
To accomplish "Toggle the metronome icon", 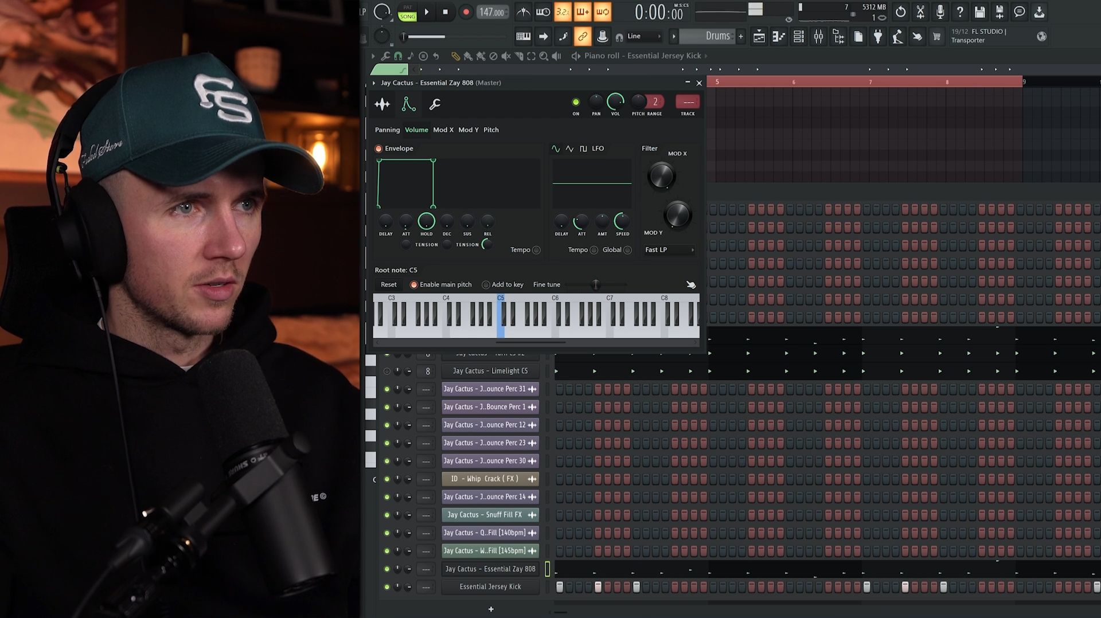I will tap(523, 12).
